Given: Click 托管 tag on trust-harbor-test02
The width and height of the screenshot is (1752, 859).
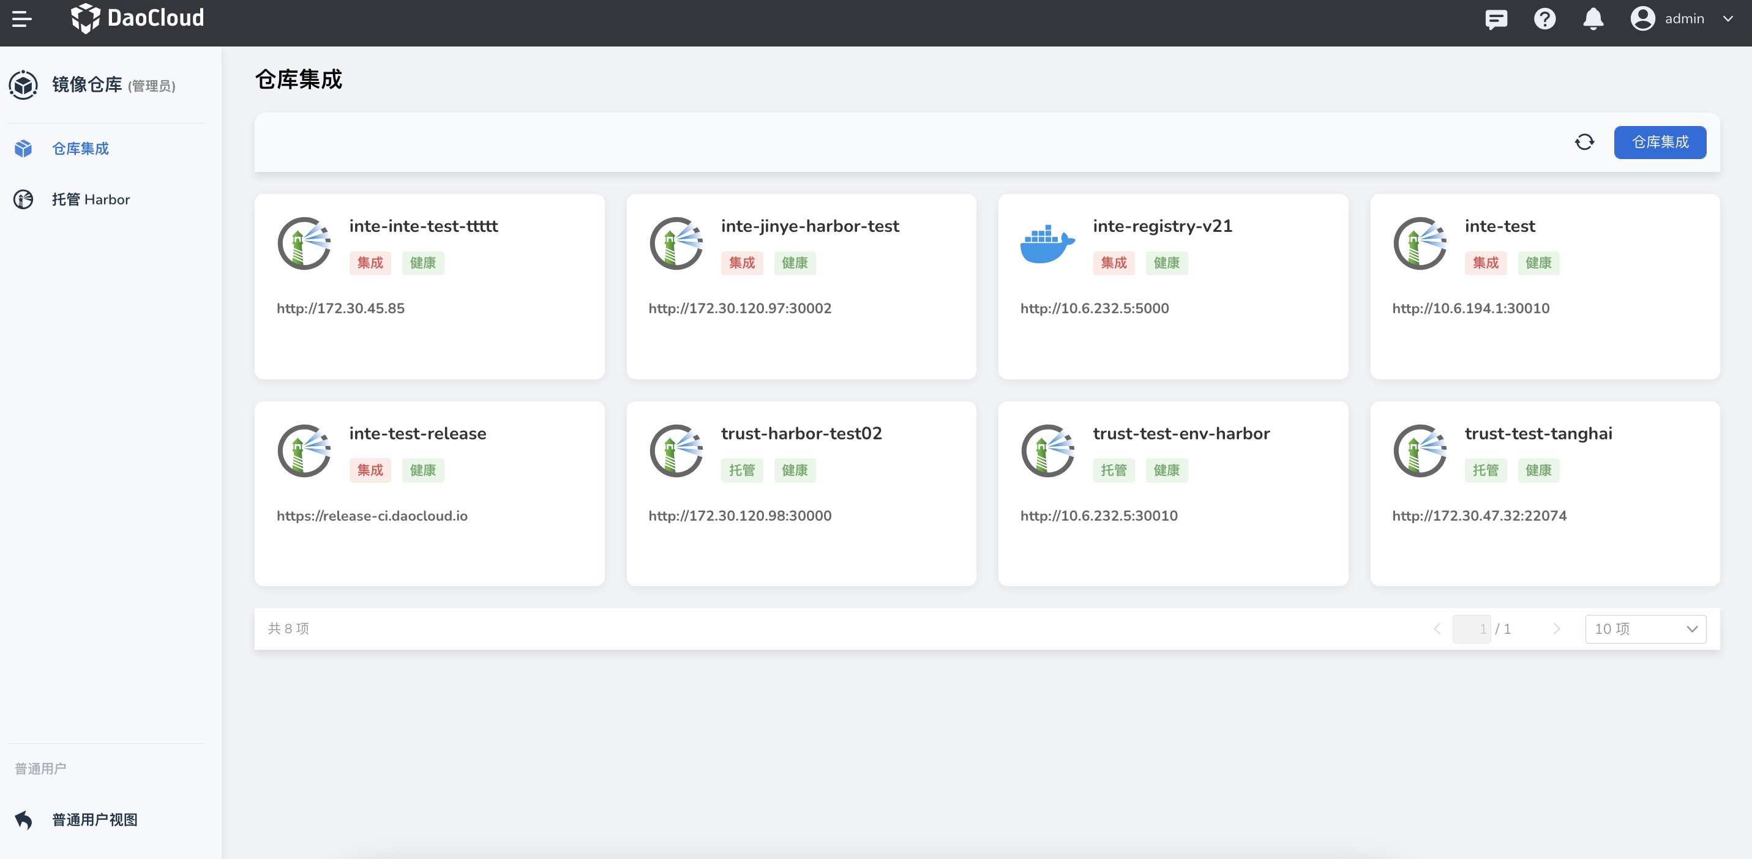Looking at the screenshot, I should 742,470.
